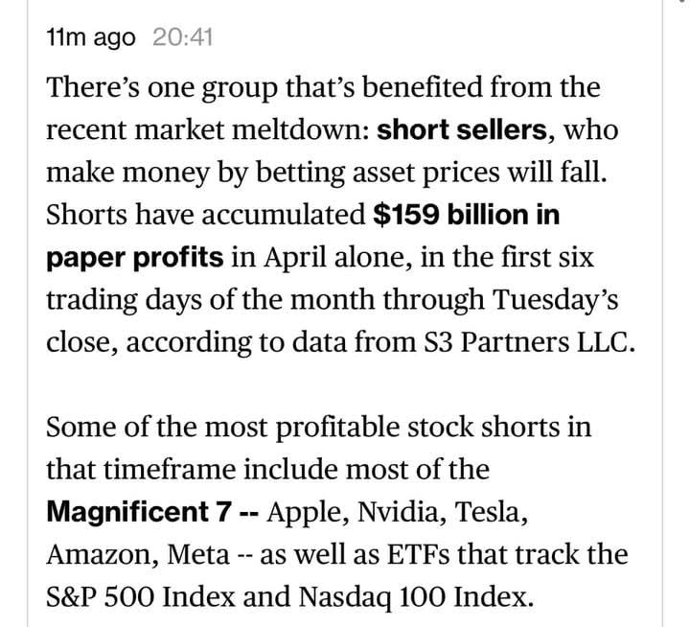This screenshot has height=627, width=690.
Task: Click the word 'Tesla' in the list
Action: tap(487, 512)
